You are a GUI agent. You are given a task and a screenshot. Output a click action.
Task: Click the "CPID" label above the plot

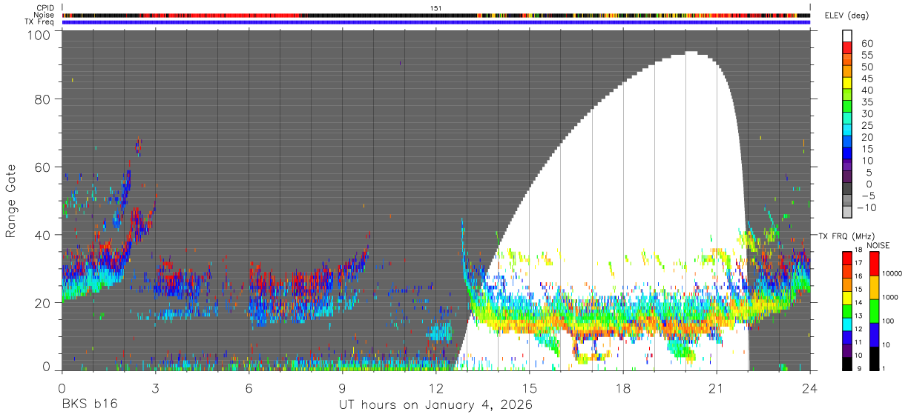point(45,8)
